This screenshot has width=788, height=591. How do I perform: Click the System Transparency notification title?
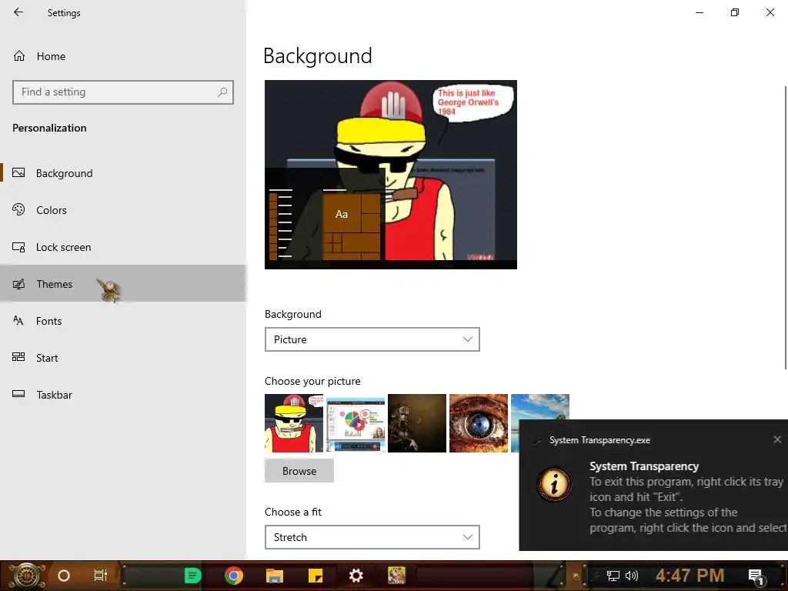pos(644,466)
